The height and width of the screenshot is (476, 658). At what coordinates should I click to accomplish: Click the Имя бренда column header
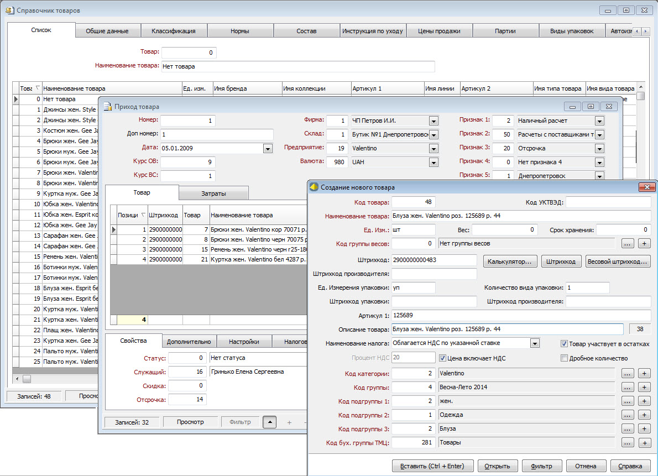247,88
